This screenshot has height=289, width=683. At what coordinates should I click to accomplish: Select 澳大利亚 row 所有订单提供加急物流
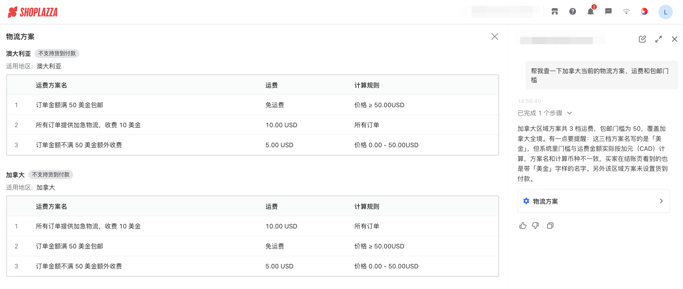coord(253,125)
